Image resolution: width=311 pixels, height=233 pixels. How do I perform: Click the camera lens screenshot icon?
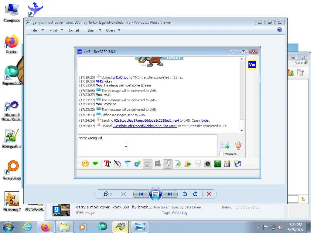click(208, 164)
